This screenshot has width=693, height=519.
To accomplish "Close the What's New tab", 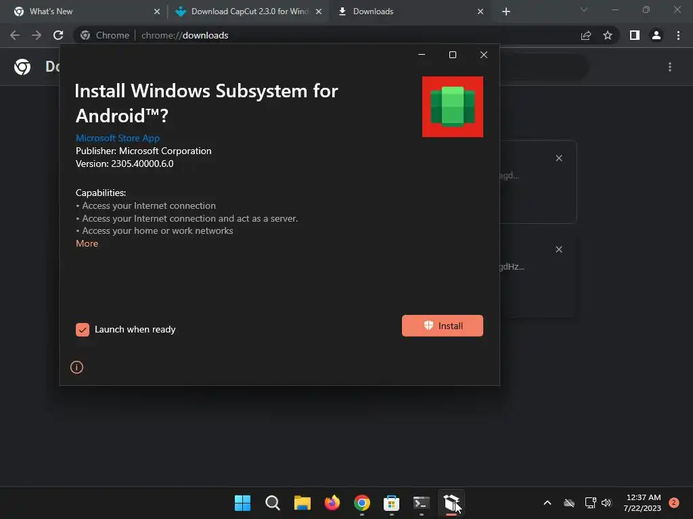I will coord(157,11).
